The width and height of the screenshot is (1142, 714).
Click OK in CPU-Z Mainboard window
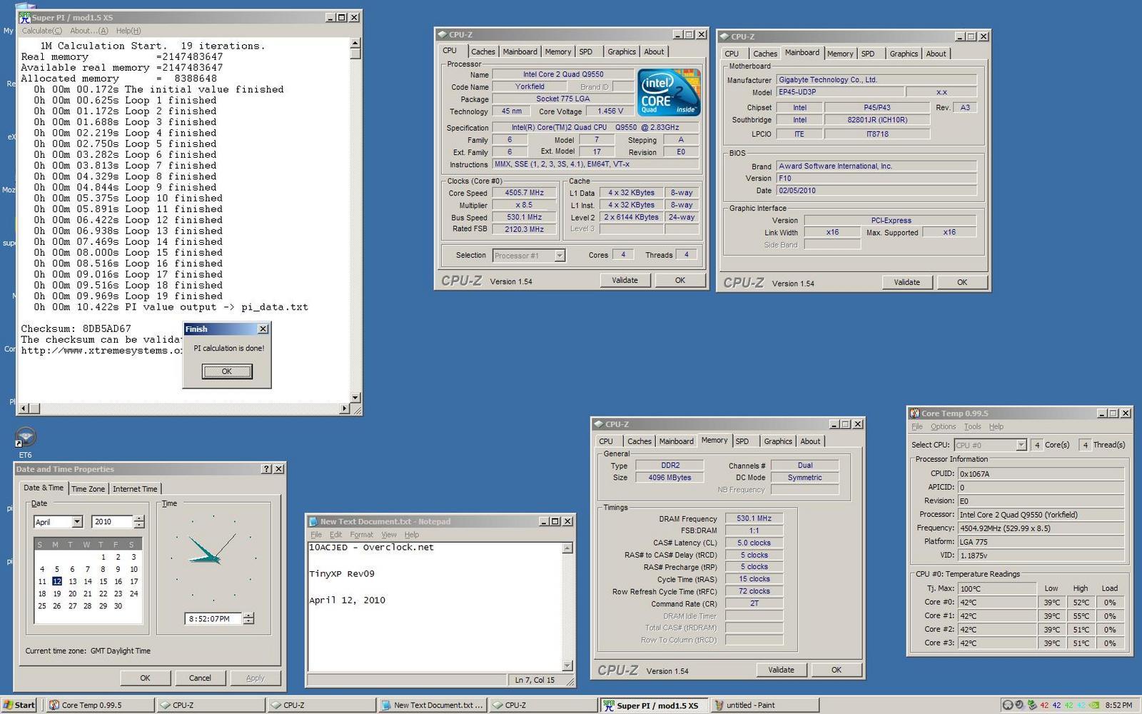[x=962, y=282]
